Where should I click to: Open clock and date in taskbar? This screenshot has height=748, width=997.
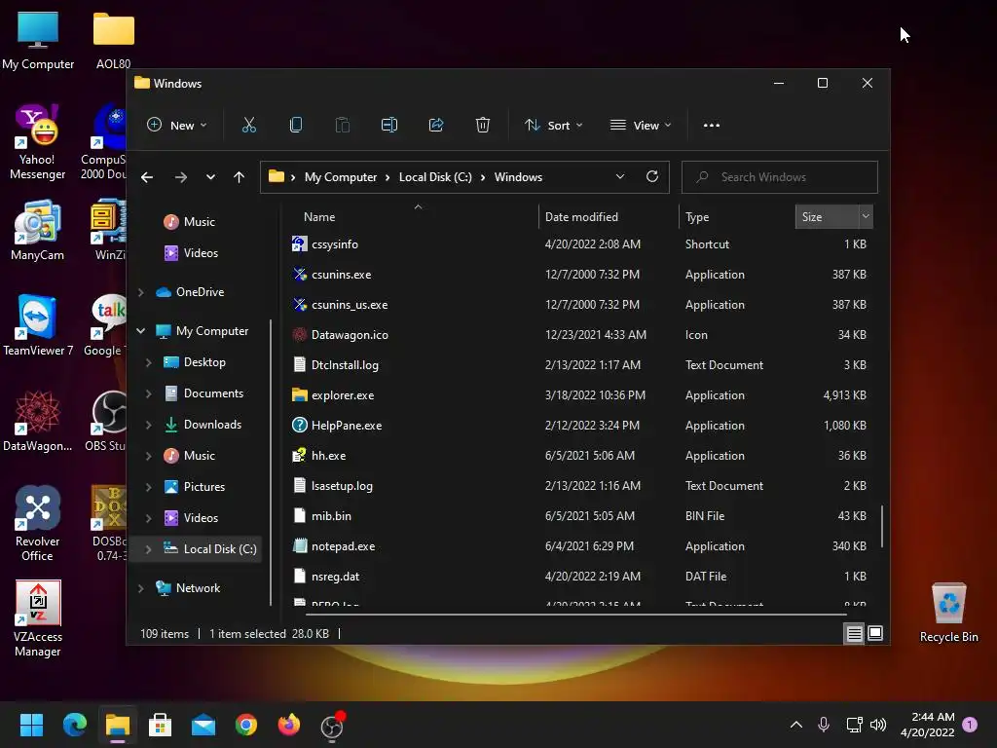tap(927, 725)
